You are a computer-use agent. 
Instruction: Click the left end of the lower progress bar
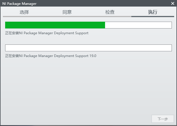click(7, 48)
